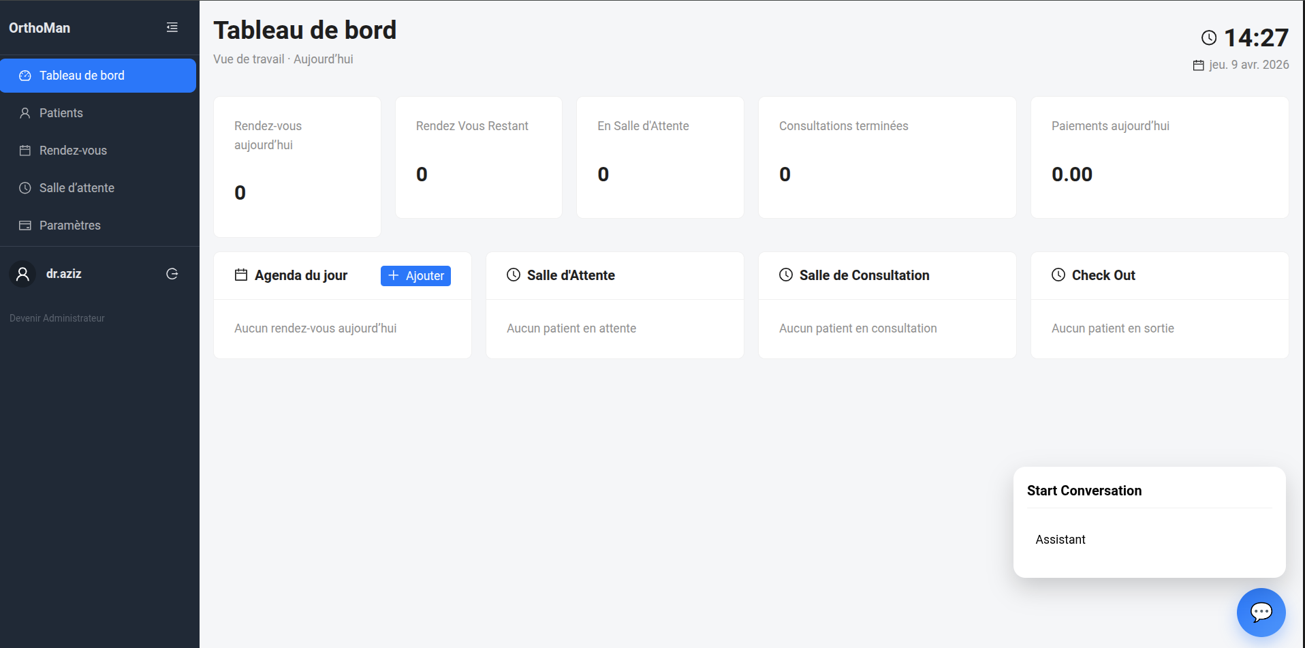Click the clock icon next to 14:27

[1209, 37]
